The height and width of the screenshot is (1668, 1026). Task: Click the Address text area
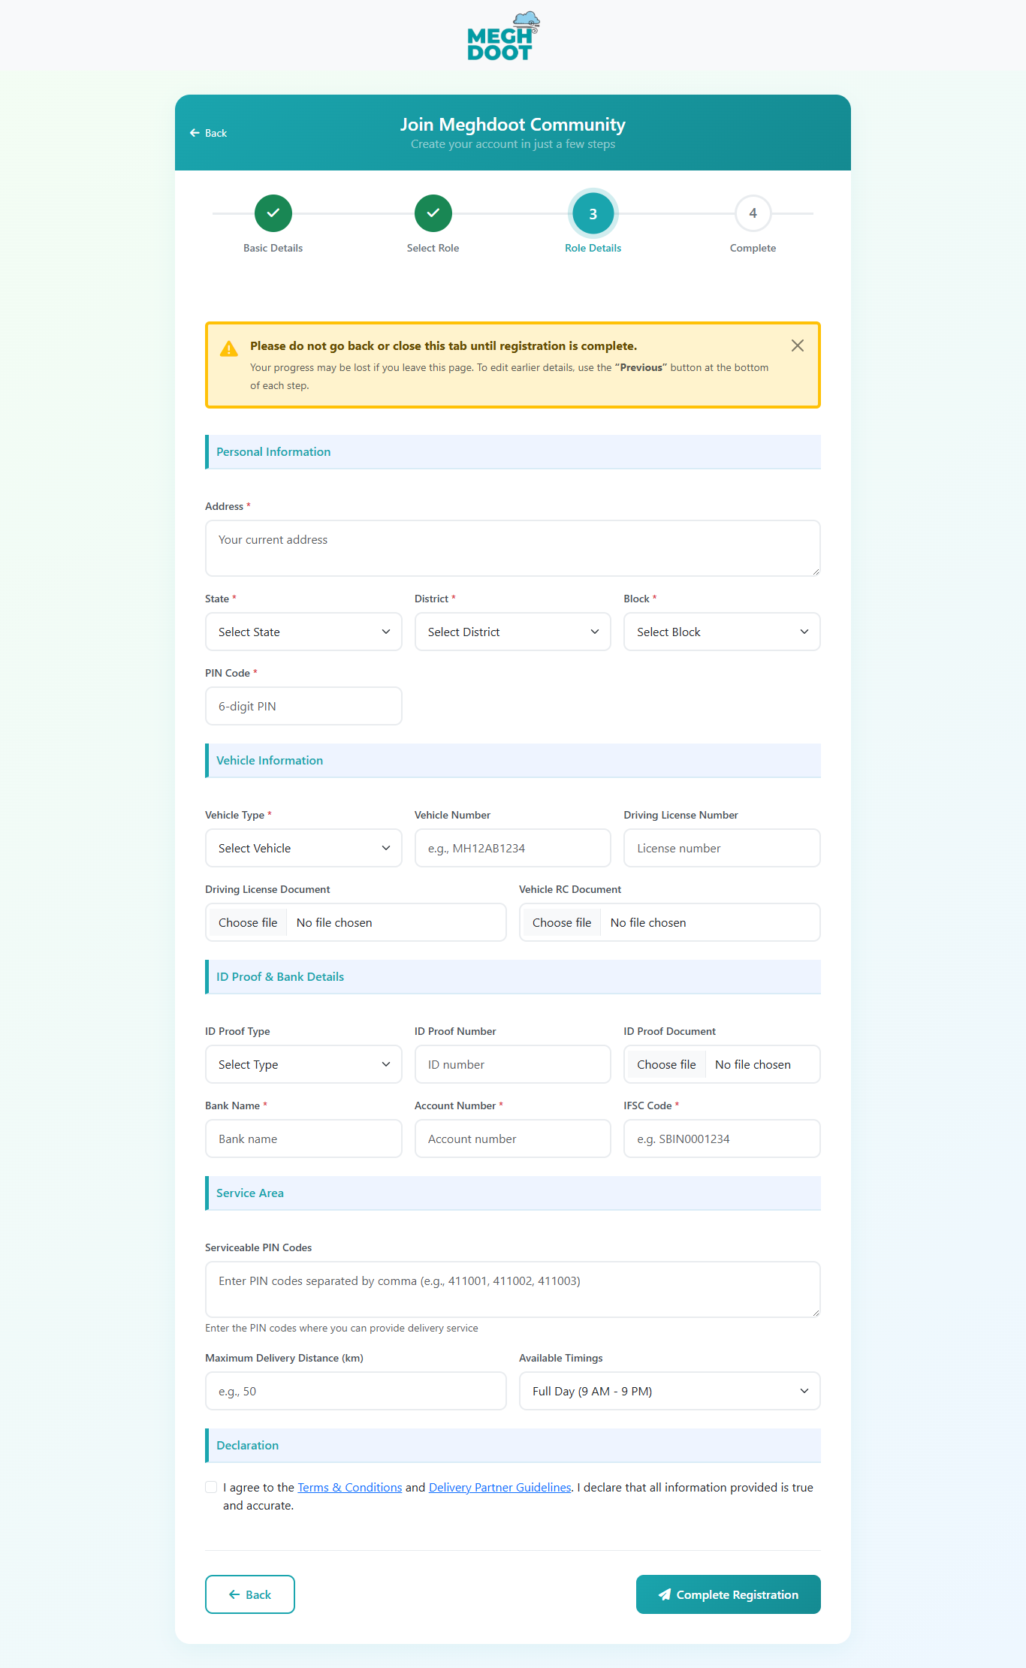(x=513, y=548)
